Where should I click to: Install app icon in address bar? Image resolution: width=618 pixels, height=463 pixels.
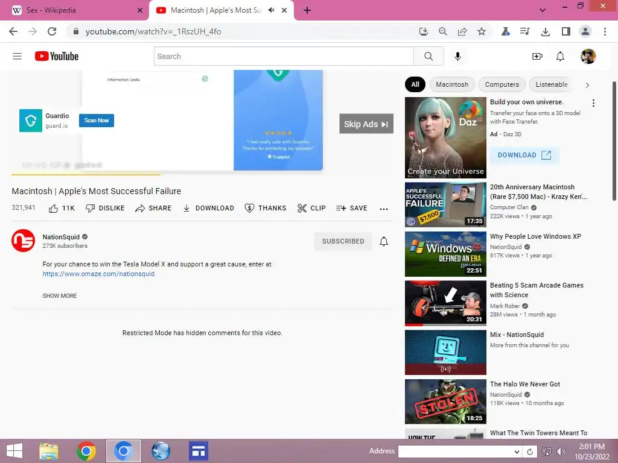pos(423,31)
